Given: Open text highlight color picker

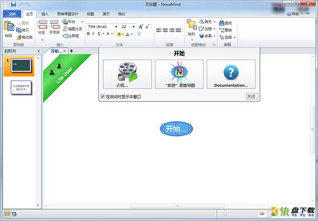Looking at the screenshot, I should coord(119,34).
